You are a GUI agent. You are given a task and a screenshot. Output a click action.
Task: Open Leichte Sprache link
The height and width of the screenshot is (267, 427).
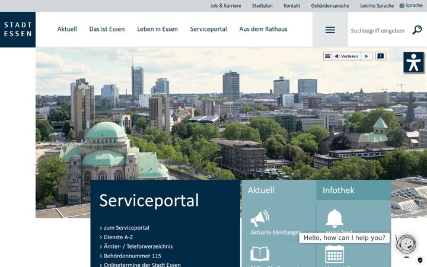tap(377, 6)
